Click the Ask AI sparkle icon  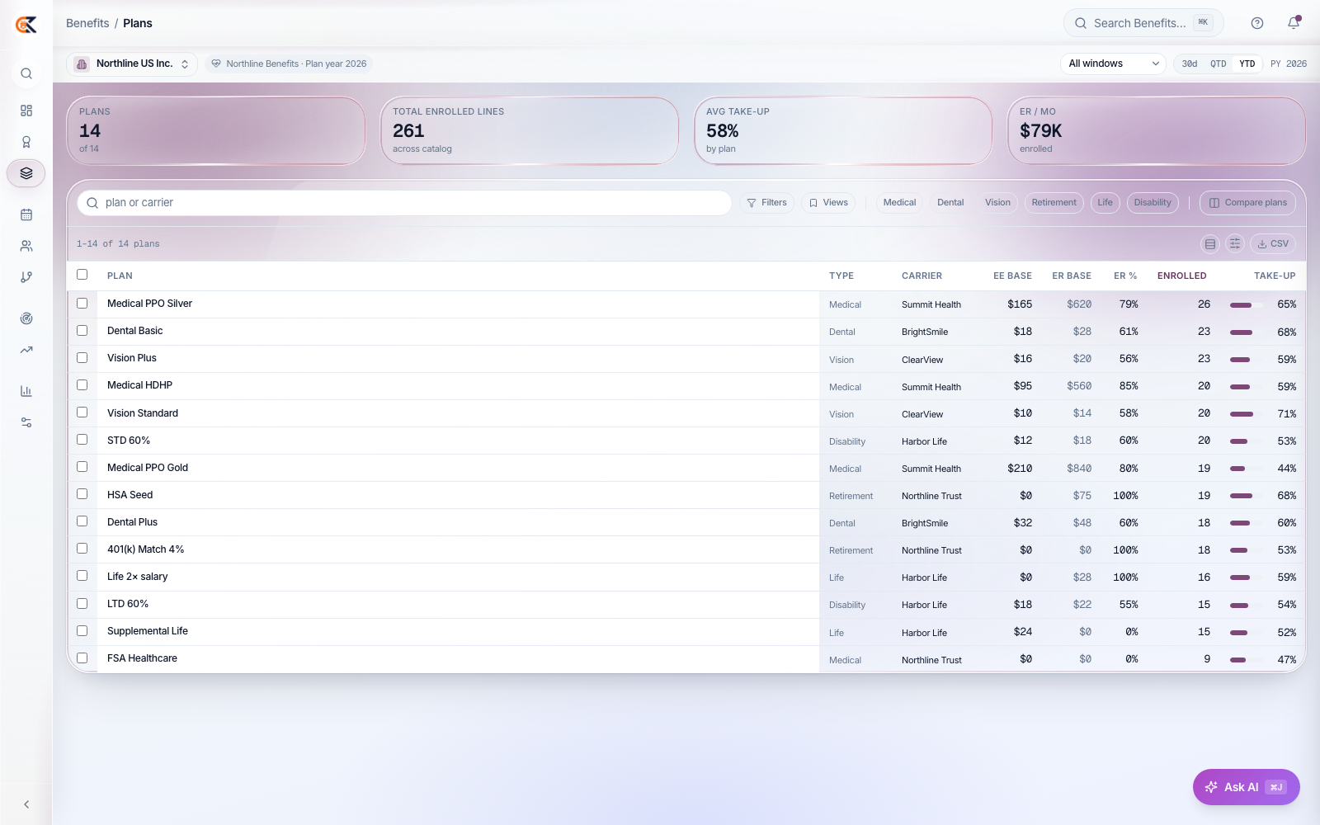point(1211,787)
